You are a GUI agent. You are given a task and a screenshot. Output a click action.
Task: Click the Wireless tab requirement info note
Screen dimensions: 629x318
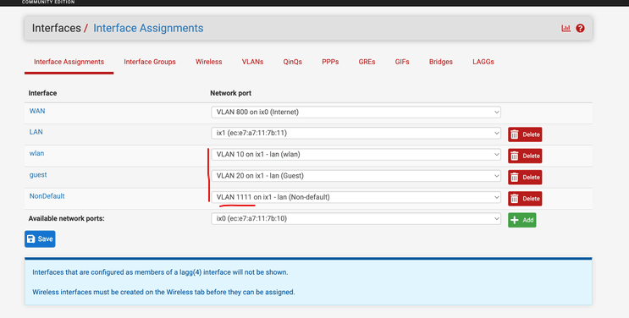pyautogui.click(x=163, y=292)
